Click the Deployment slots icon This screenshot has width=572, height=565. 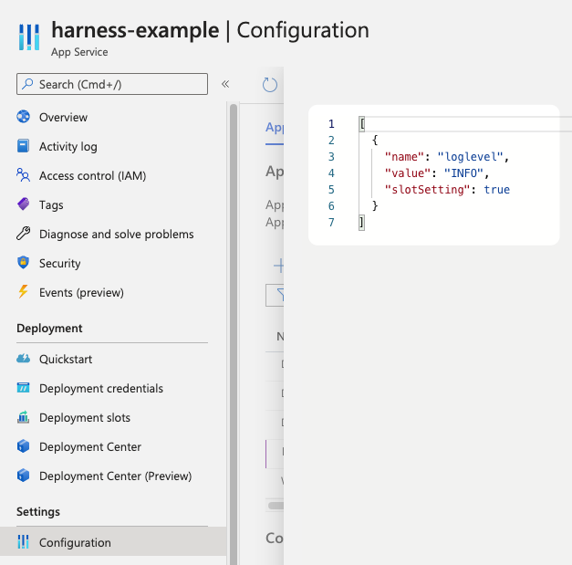tap(24, 417)
